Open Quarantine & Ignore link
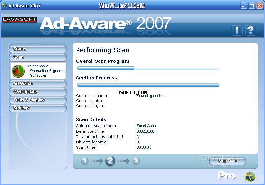The image size is (265, 185). coord(46,71)
